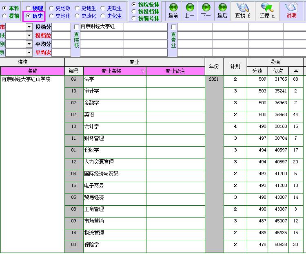Select the 法学 major row
The width and height of the screenshot is (306, 255).
point(115,81)
